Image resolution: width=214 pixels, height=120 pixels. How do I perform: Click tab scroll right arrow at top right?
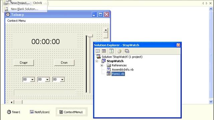coord(207,3)
